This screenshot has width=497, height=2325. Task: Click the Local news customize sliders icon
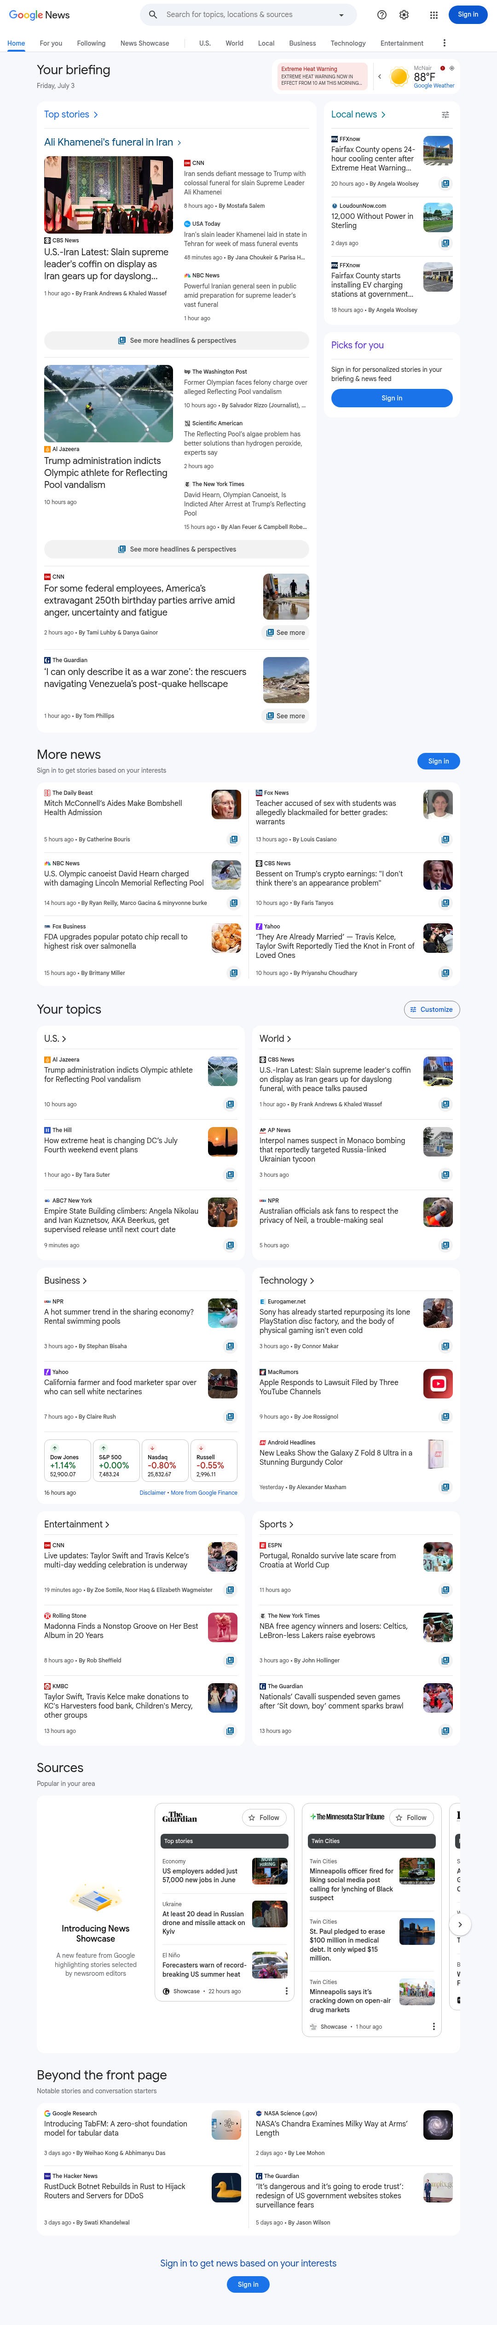click(x=445, y=115)
